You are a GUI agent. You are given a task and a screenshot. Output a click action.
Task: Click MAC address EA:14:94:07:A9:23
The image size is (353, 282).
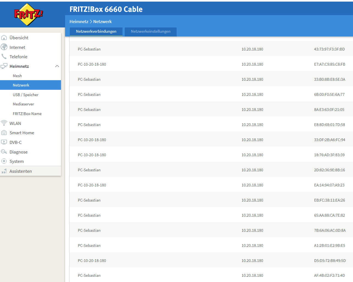[329, 185]
